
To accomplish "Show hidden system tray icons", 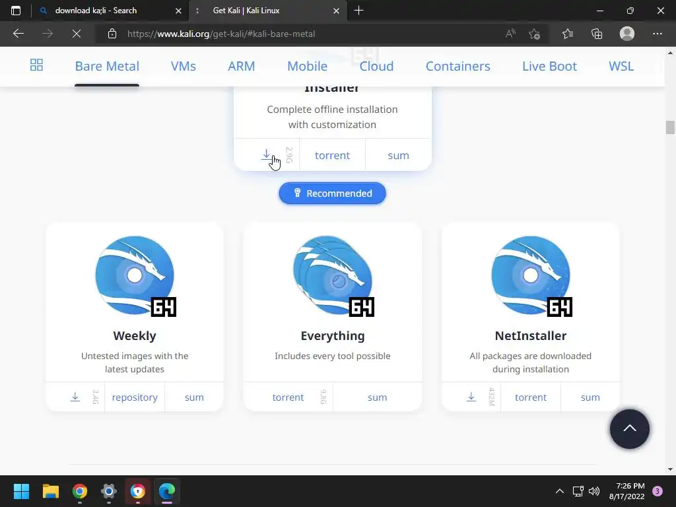I will tap(560, 491).
